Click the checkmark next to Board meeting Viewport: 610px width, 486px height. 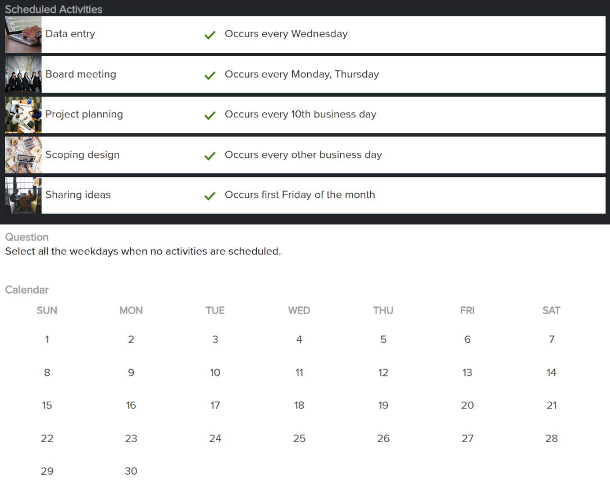pos(210,75)
